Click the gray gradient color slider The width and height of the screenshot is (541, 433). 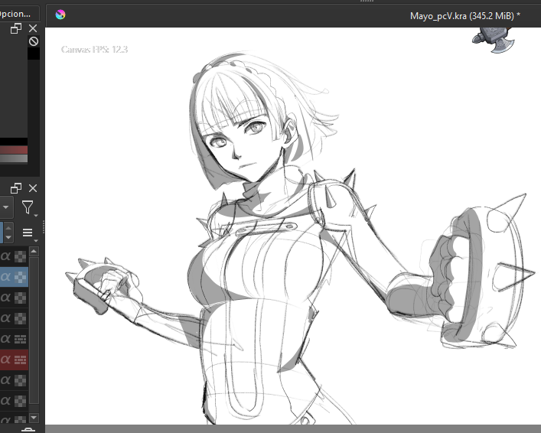pyautogui.click(x=14, y=158)
